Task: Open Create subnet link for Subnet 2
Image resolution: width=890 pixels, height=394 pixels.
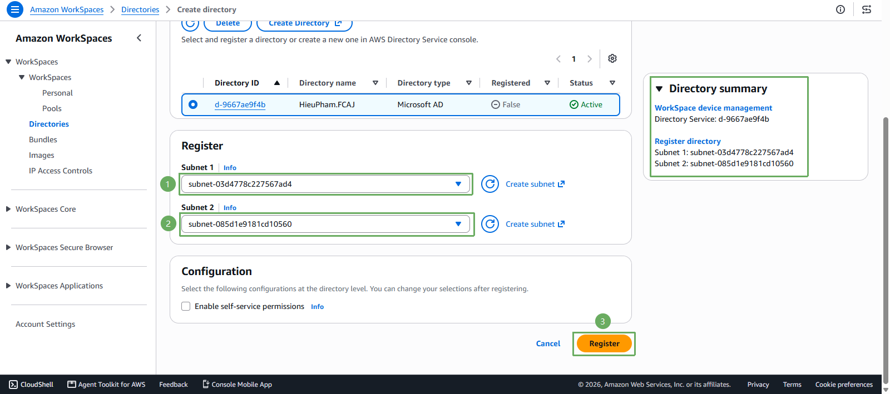Action: 535,224
